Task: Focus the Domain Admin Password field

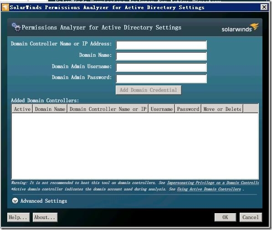Action: tap(161, 79)
